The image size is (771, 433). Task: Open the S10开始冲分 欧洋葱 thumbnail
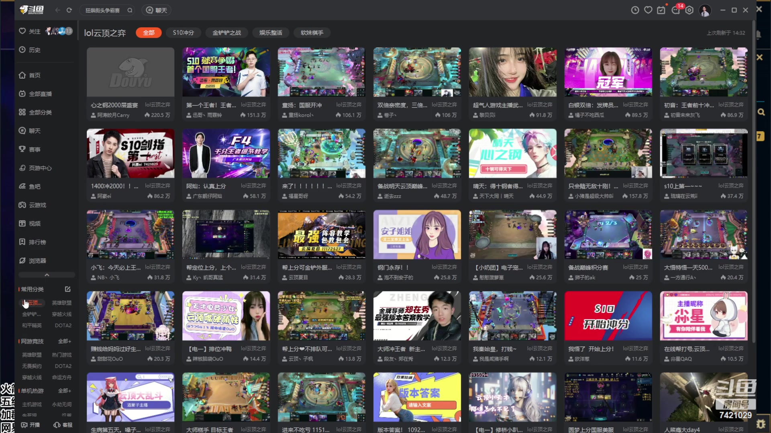608,316
